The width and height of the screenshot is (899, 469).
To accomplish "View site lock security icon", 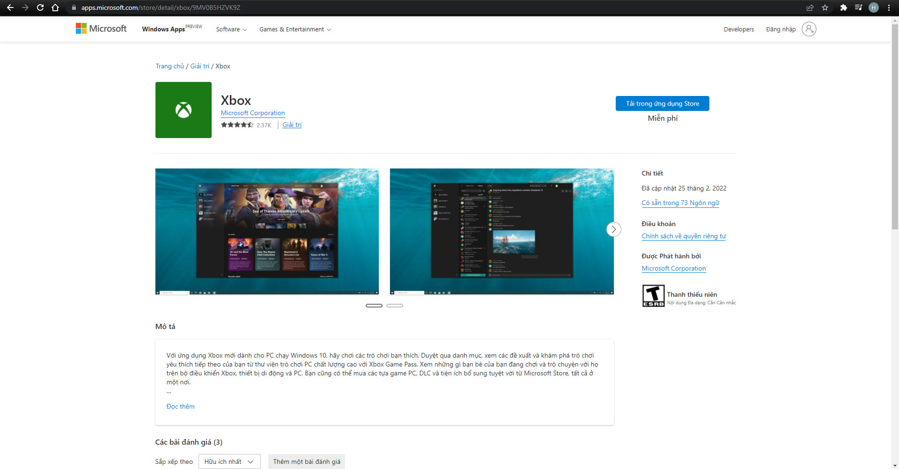I will point(74,7).
